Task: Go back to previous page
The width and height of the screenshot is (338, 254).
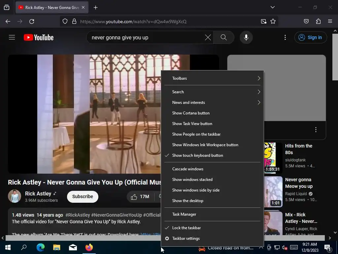Action: (x=8, y=21)
